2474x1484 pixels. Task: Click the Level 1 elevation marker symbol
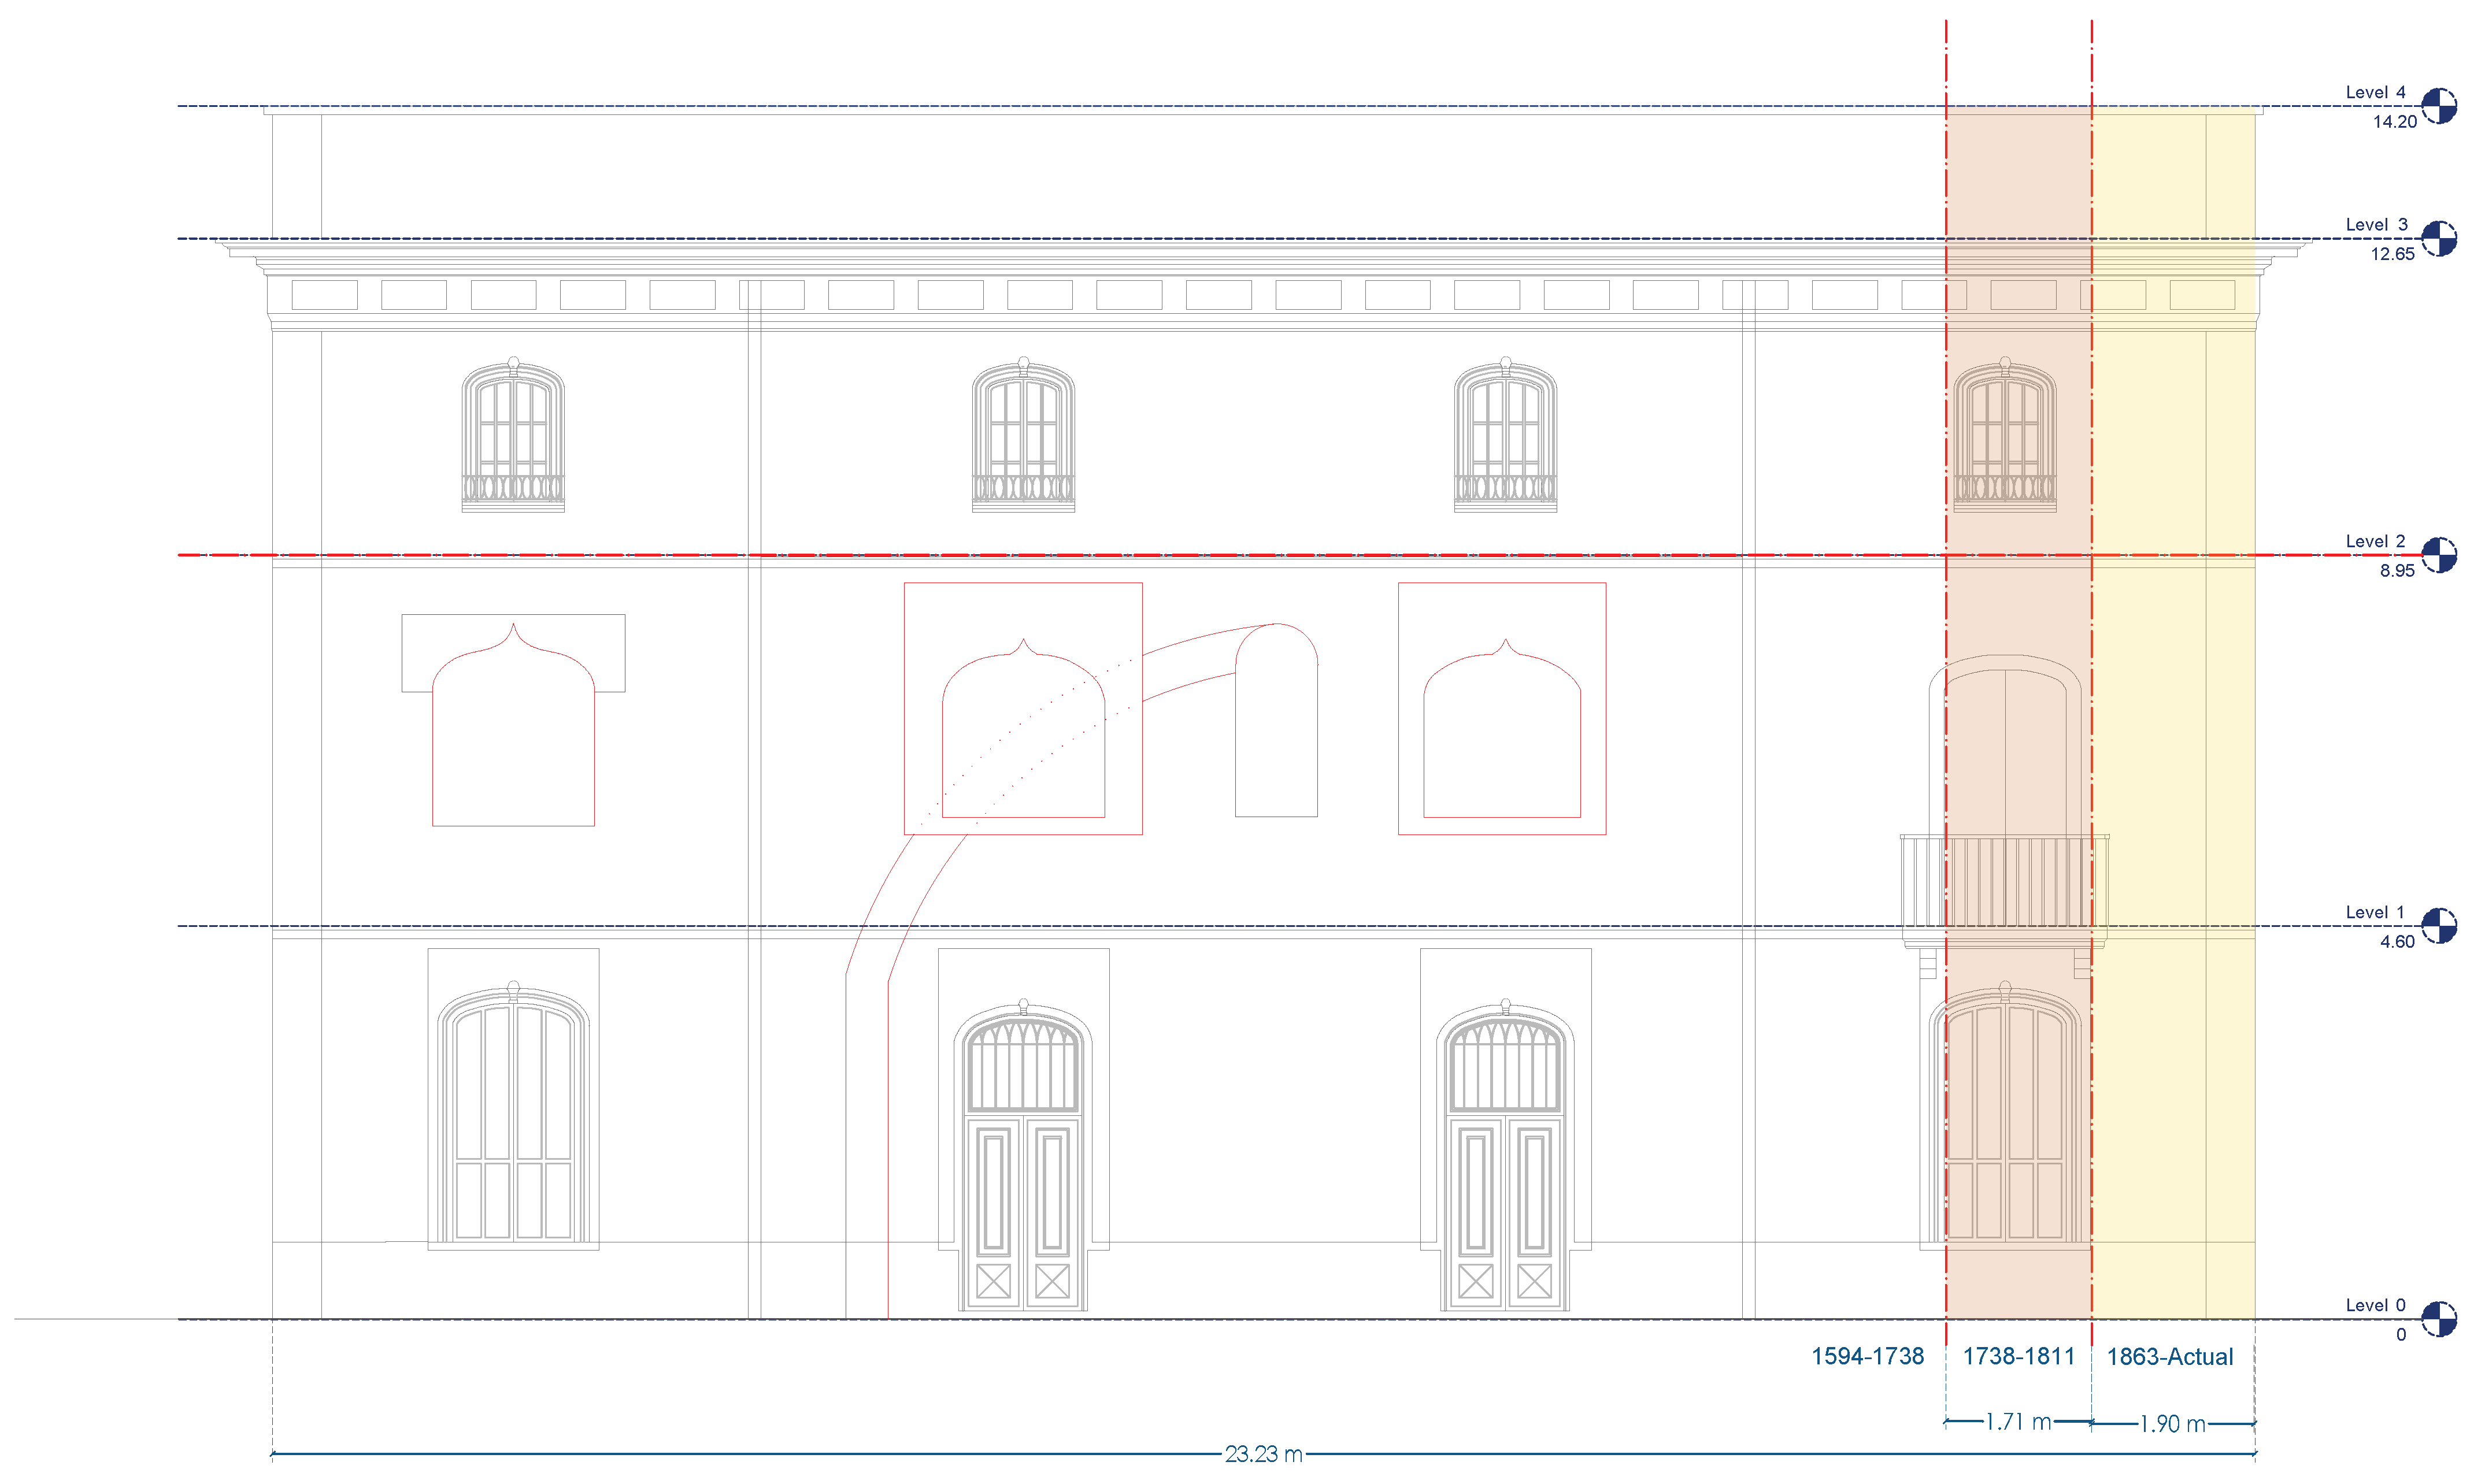point(2438,926)
